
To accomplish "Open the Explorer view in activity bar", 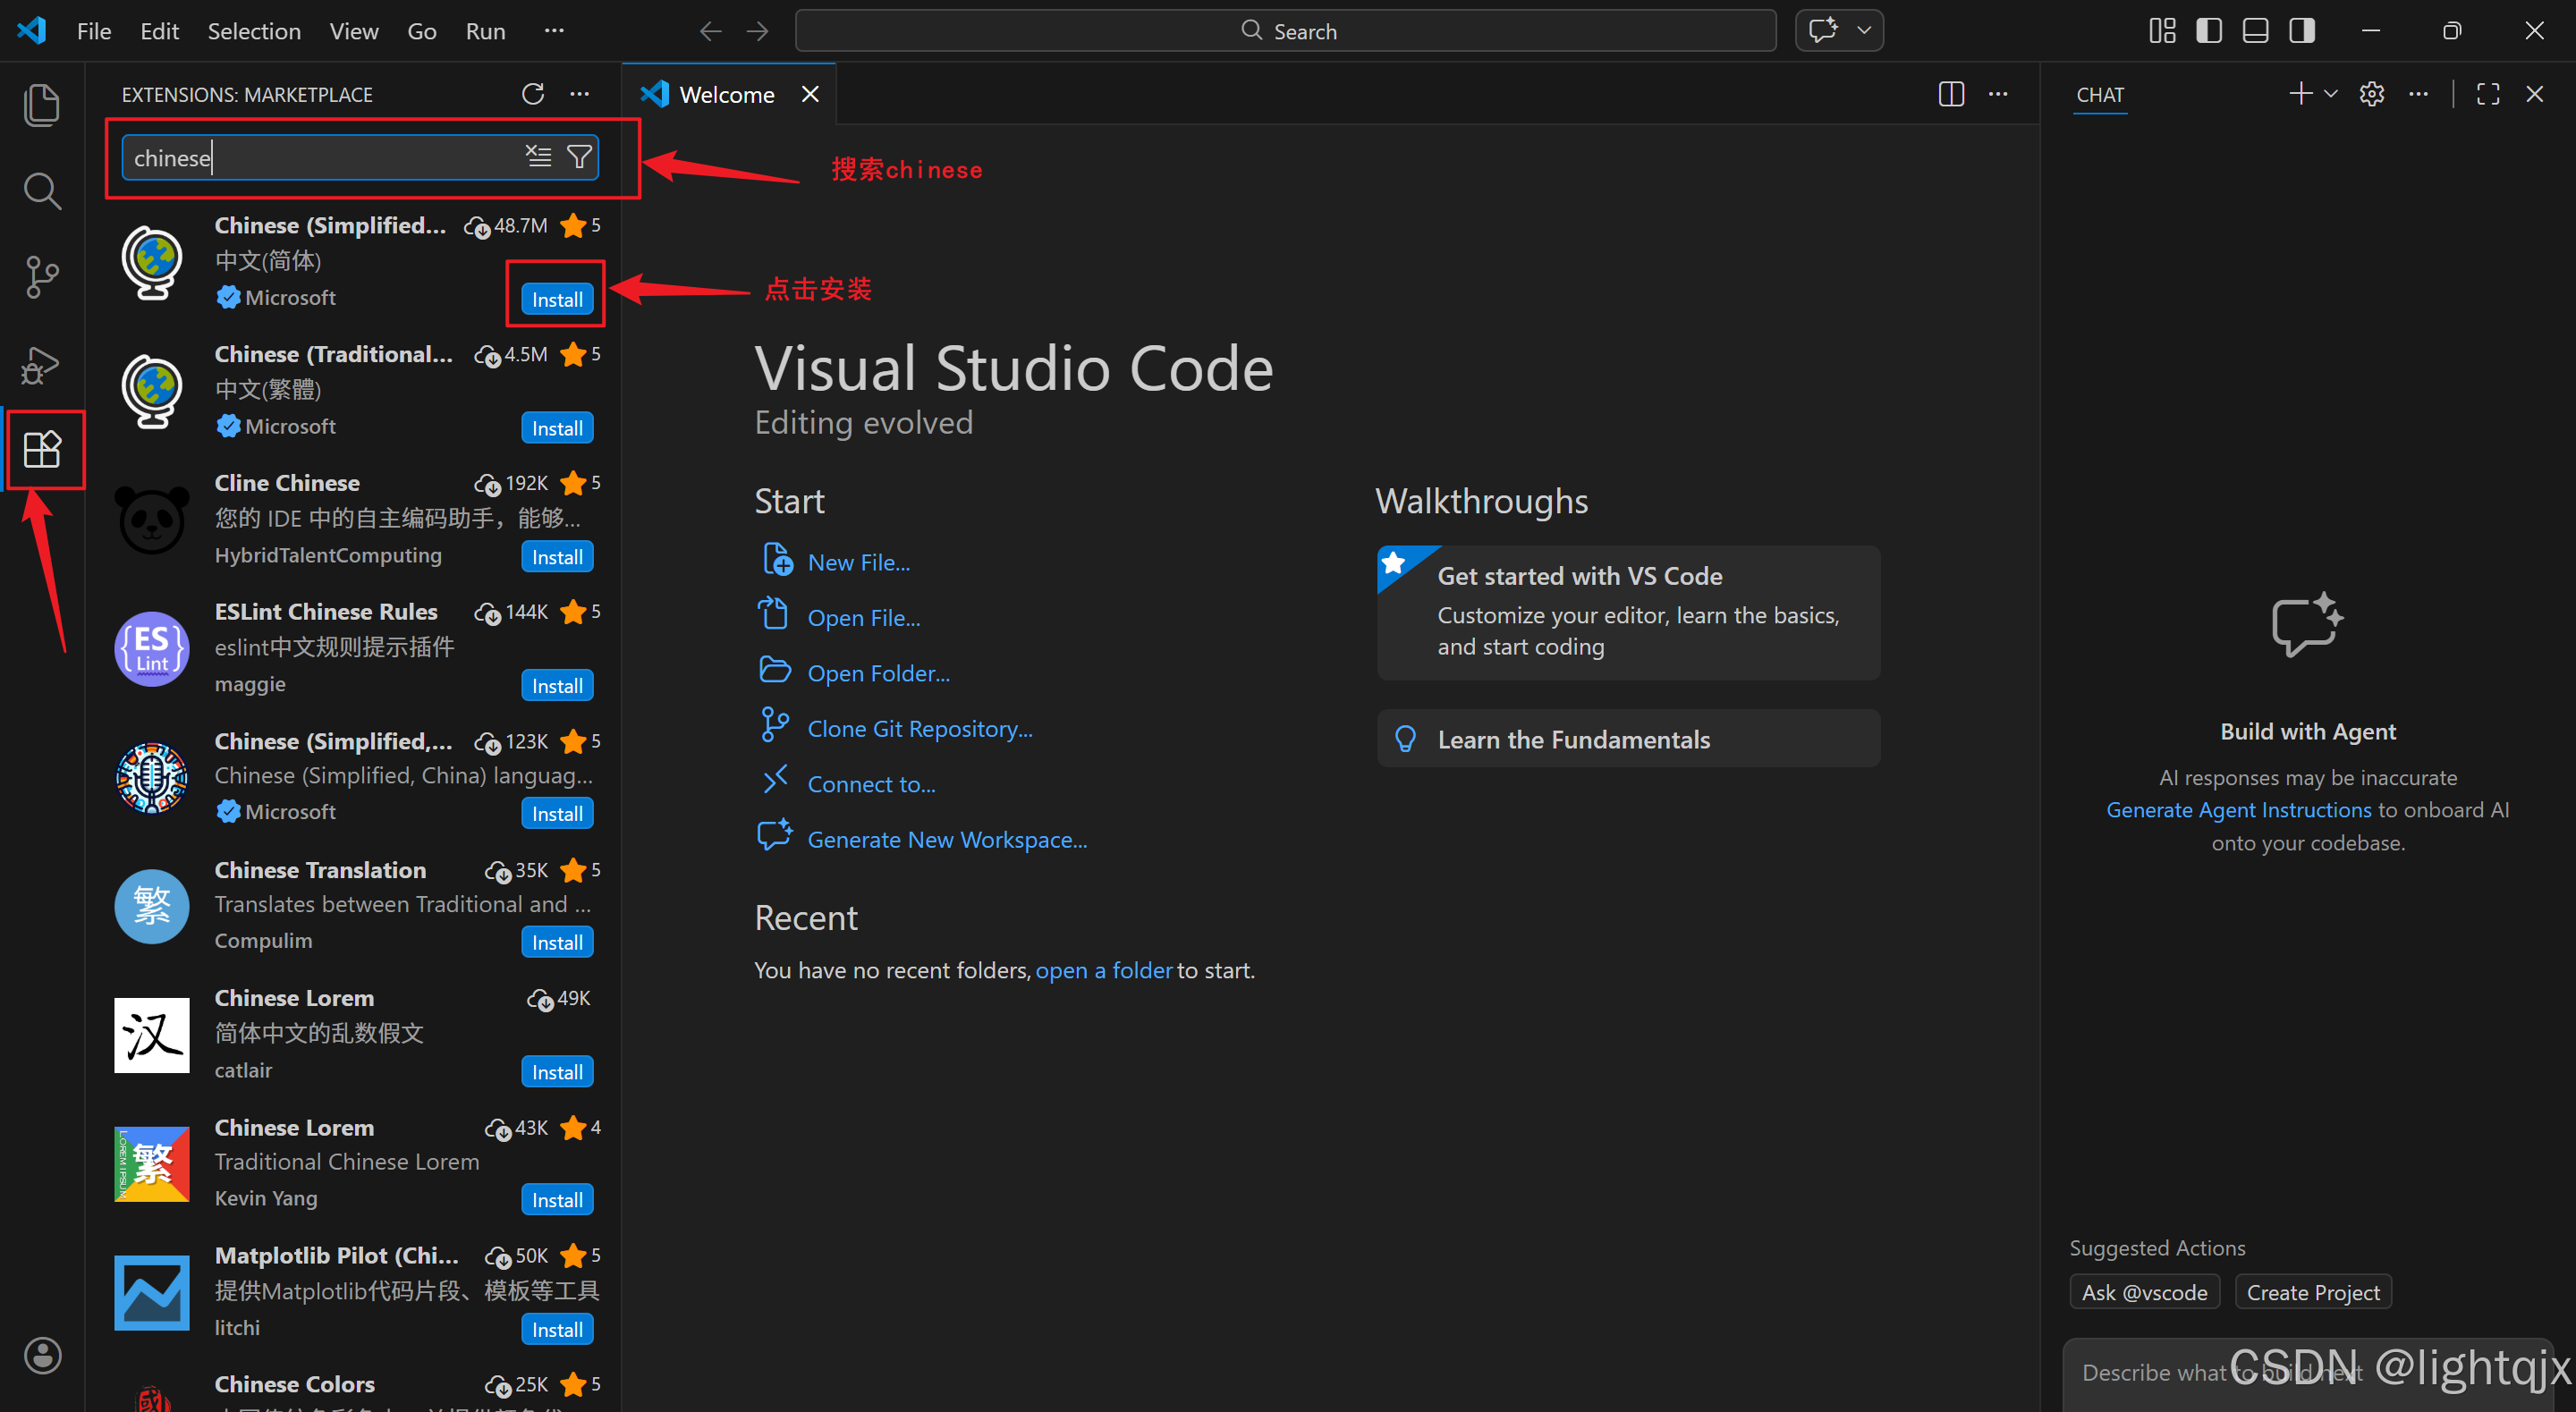I will click(41, 104).
